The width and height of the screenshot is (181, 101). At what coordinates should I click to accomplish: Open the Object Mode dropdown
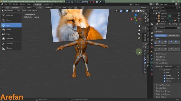tap(8, 11)
